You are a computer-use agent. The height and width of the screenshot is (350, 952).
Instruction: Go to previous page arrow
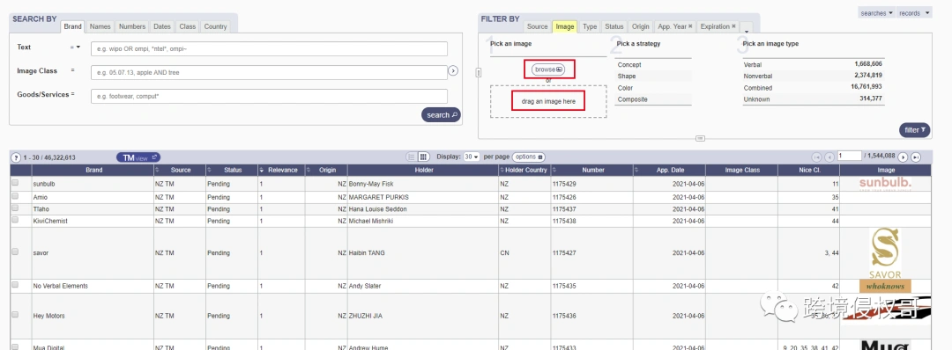point(829,157)
